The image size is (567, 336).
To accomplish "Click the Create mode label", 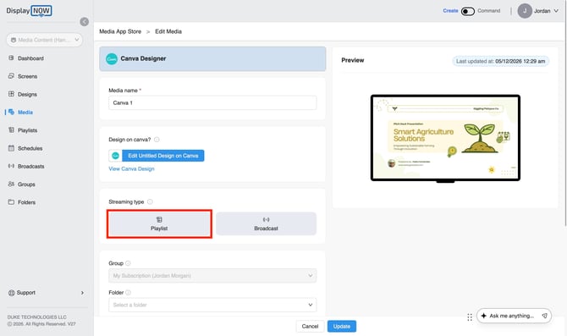I will point(450,11).
